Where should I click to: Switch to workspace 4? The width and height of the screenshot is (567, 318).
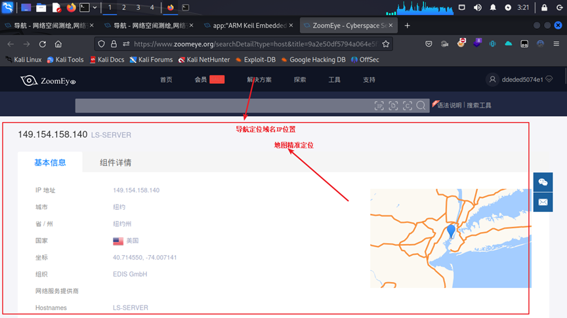pyautogui.click(x=152, y=7)
